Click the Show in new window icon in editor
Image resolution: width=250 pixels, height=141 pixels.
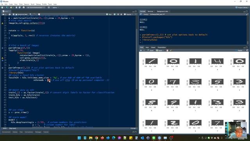pyautogui.click(x=9, y=14)
